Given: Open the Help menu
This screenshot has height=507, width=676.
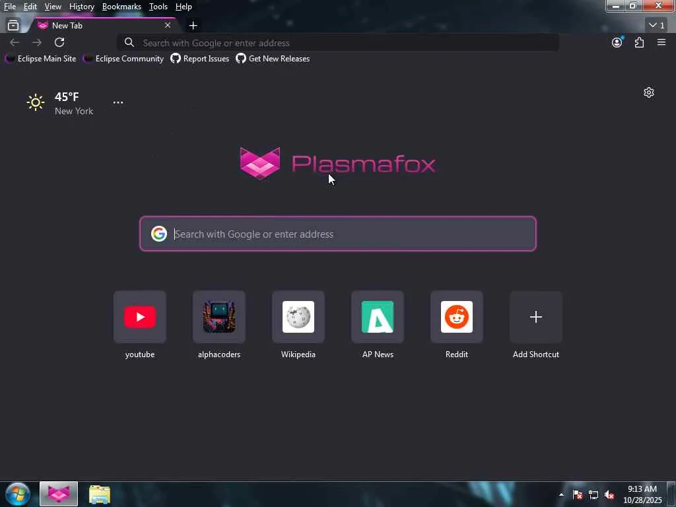Looking at the screenshot, I should (184, 7).
